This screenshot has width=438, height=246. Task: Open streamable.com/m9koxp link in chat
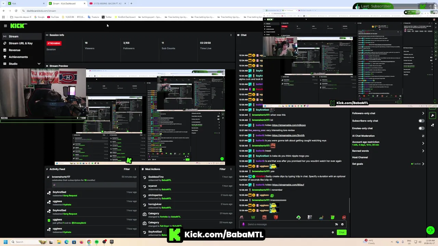(x=288, y=125)
